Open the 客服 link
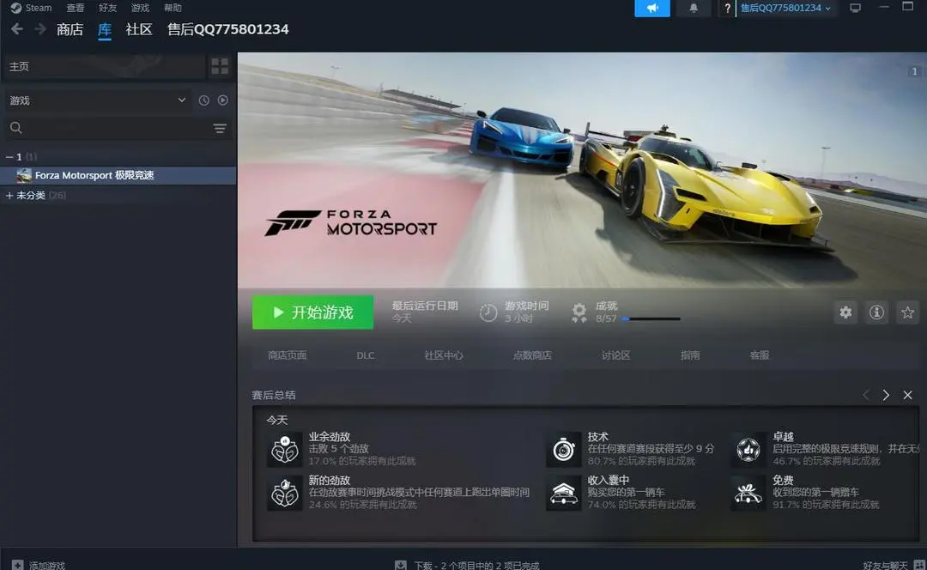The height and width of the screenshot is (570, 927). (x=759, y=355)
